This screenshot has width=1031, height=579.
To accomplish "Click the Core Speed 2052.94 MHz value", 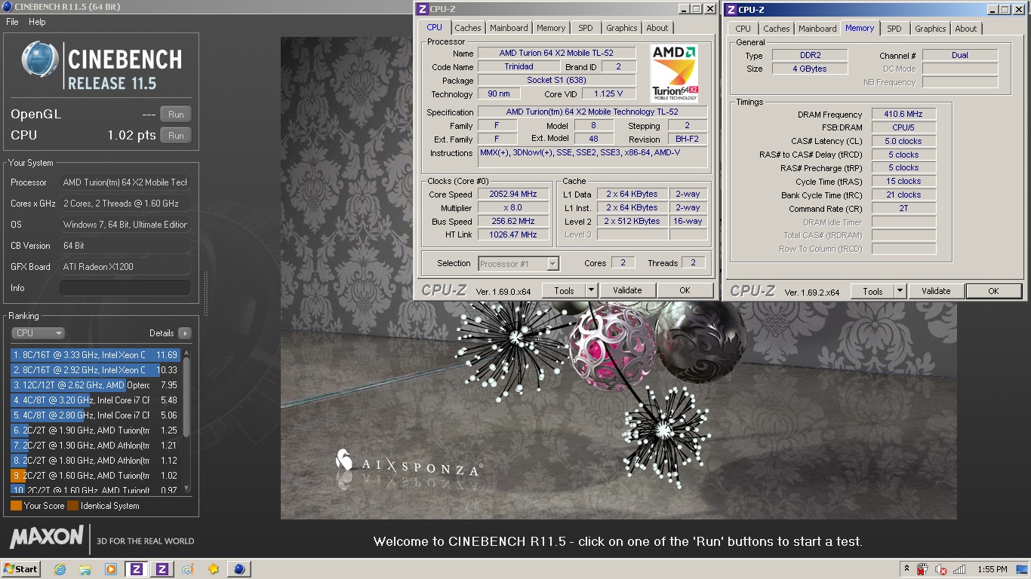I will coord(513,195).
